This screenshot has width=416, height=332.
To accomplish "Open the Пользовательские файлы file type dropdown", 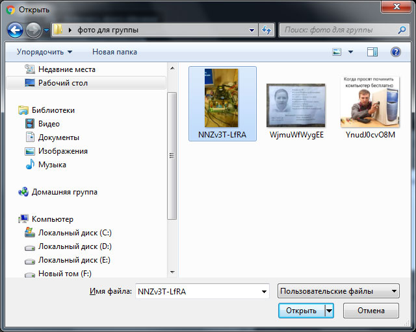I will (x=338, y=292).
